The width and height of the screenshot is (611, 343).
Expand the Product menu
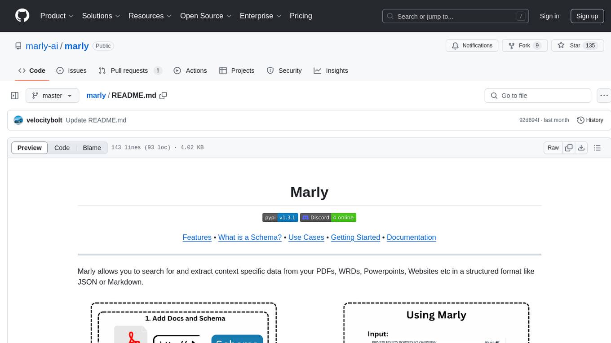(57, 16)
